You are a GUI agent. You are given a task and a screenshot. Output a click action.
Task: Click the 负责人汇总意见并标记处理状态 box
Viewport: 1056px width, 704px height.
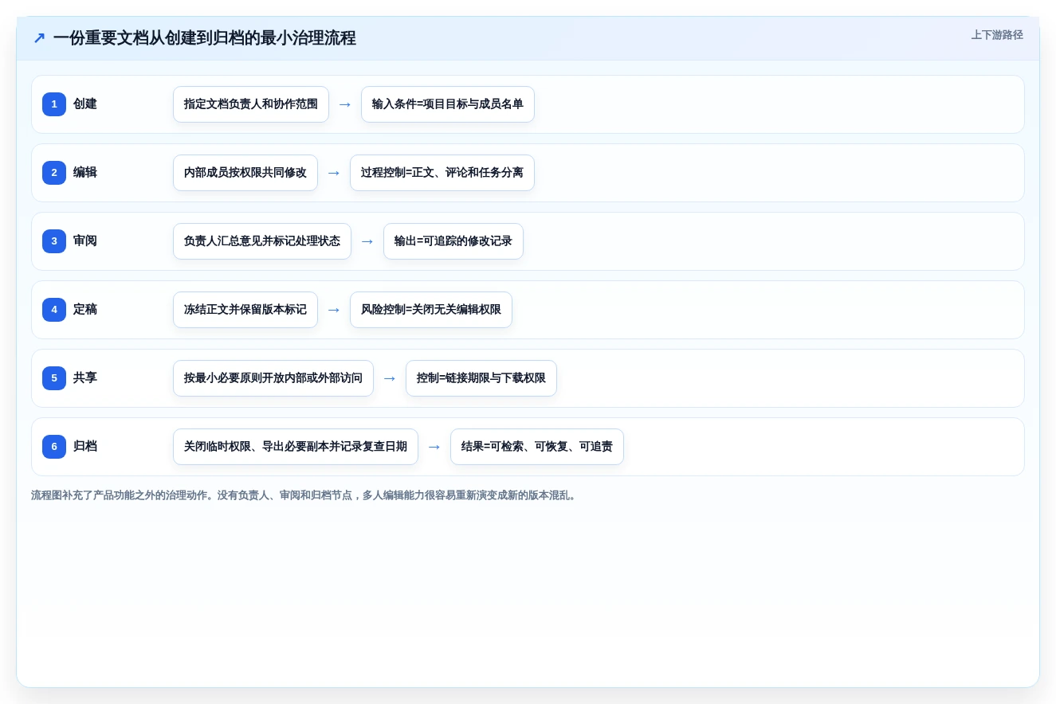pyautogui.click(x=262, y=241)
